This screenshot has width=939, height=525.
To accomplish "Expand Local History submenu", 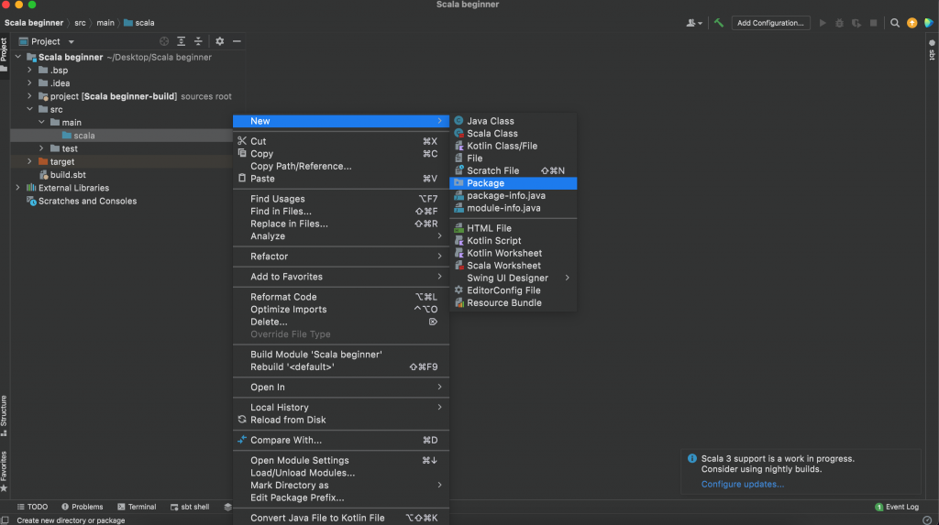I will [x=341, y=408].
